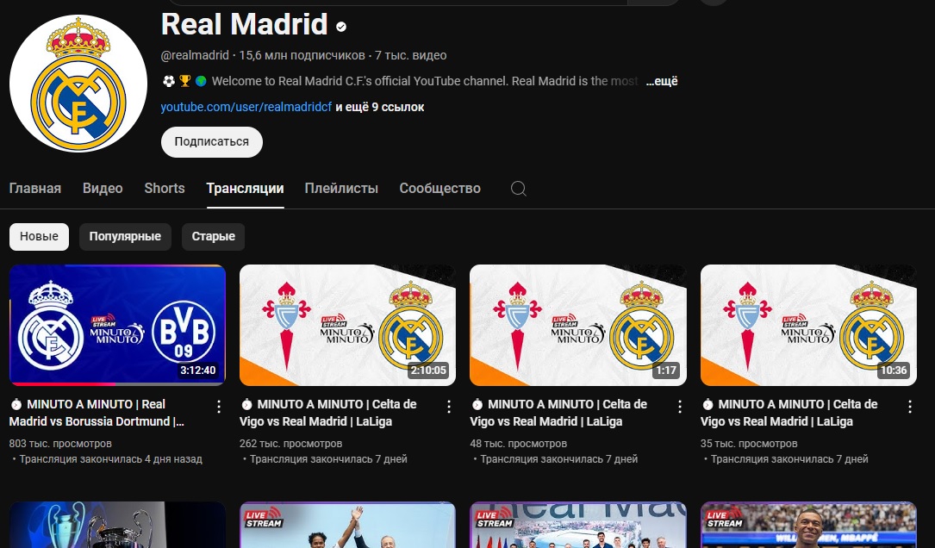Viewport: 935px width, 548px height.
Task: Switch to the Главная tab
Action: (35, 189)
